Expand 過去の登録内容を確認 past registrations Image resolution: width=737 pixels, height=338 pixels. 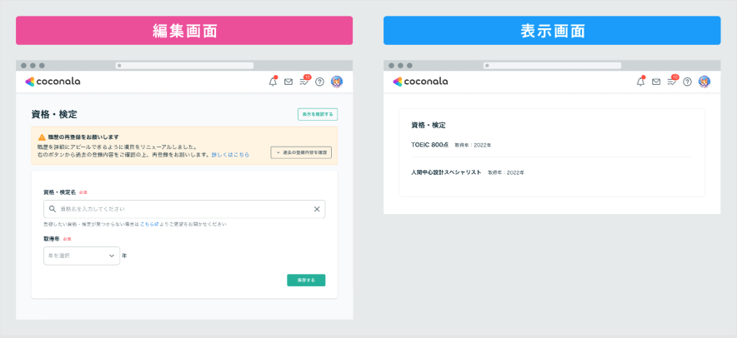click(x=302, y=152)
